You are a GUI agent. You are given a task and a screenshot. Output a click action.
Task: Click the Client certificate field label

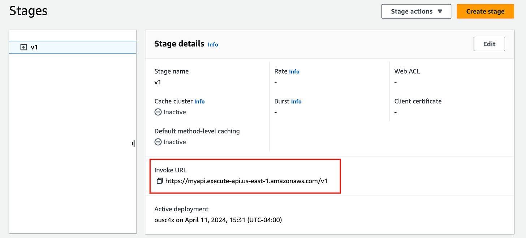point(418,101)
